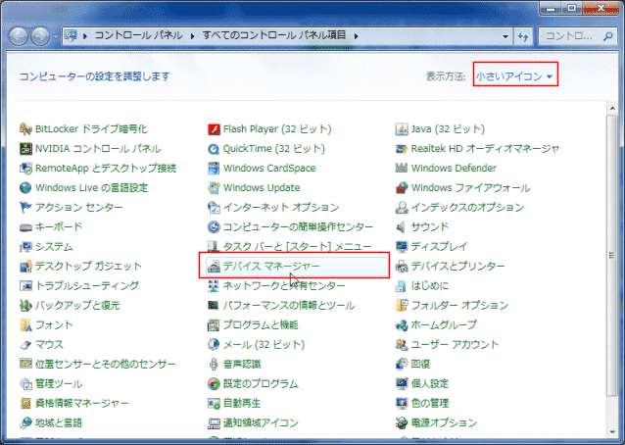Open タスク バーと [スタート] メニュー link
Screen dimensions: 625x445
297,247
